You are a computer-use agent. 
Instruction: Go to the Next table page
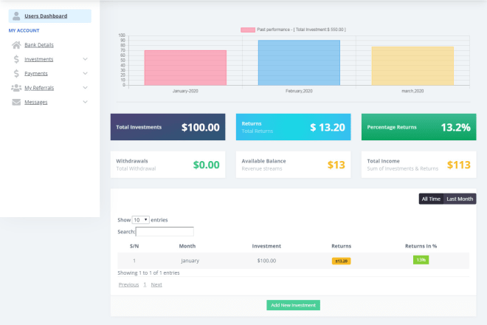[156, 284]
